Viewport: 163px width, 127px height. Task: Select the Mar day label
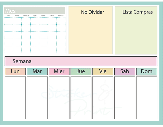37,71
